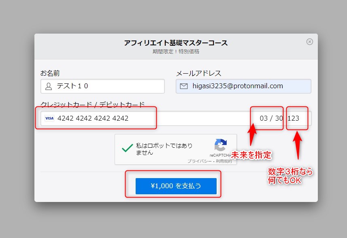Open the プライバシー link in reCAPTCHA
This screenshot has width=347, height=238.
pos(199,161)
